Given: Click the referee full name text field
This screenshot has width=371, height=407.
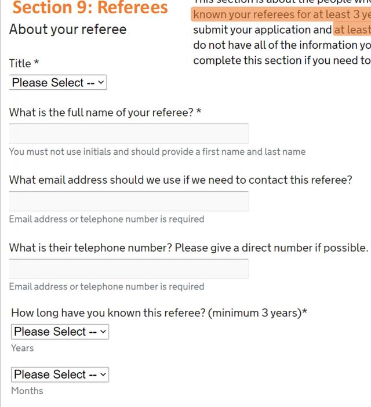Looking at the screenshot, I should [x=129, y=133].
